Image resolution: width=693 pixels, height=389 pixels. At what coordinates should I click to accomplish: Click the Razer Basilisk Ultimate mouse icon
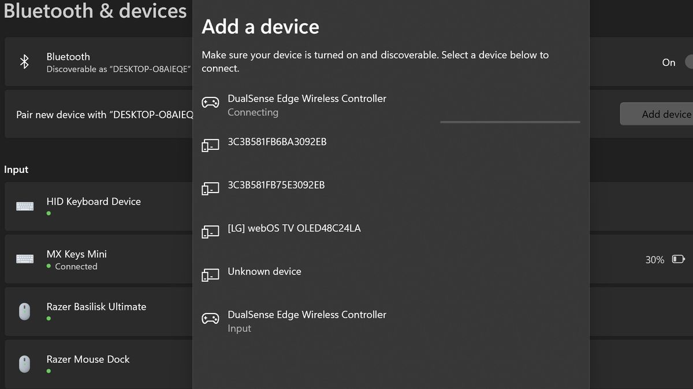click(x=24, y=311)
